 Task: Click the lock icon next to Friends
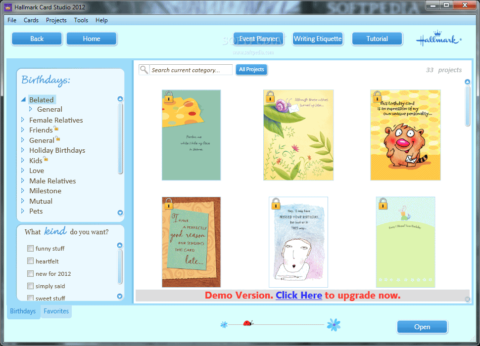coord(56,128)
